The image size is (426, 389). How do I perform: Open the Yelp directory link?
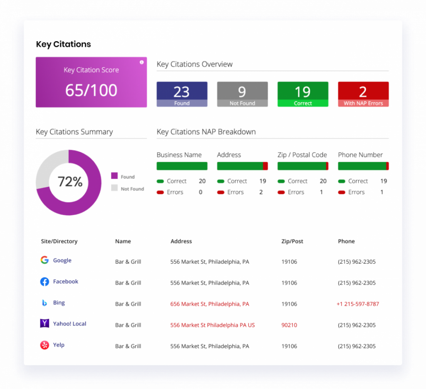pos(59,345)
